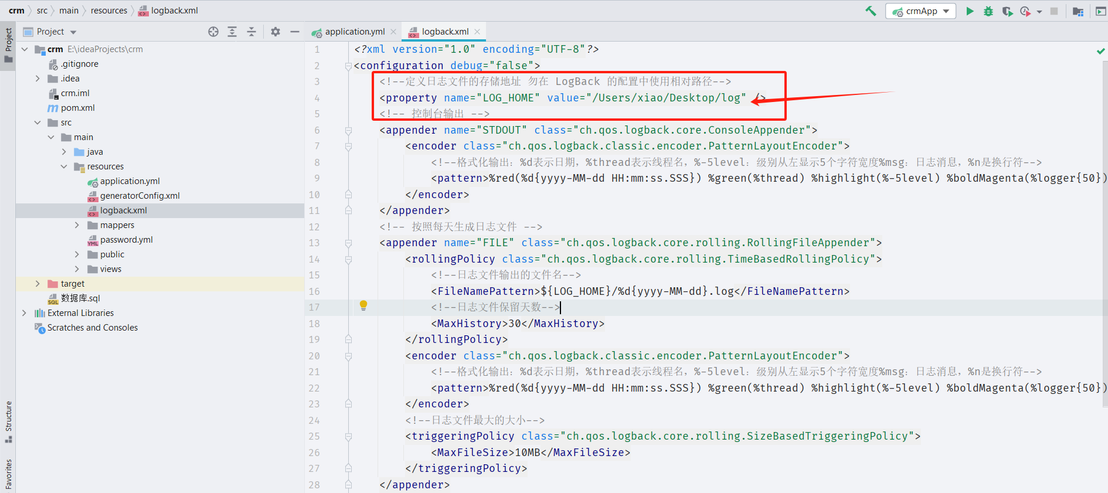This screenshot has width=1108, height=493.
Task: Click line number 18 in gutter
Action: 314,324
